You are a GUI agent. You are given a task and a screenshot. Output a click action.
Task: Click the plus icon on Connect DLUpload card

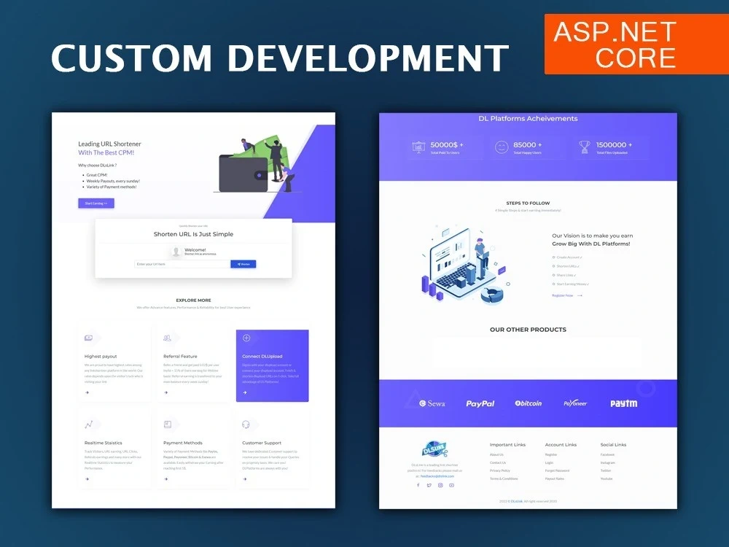coord(246,338)
